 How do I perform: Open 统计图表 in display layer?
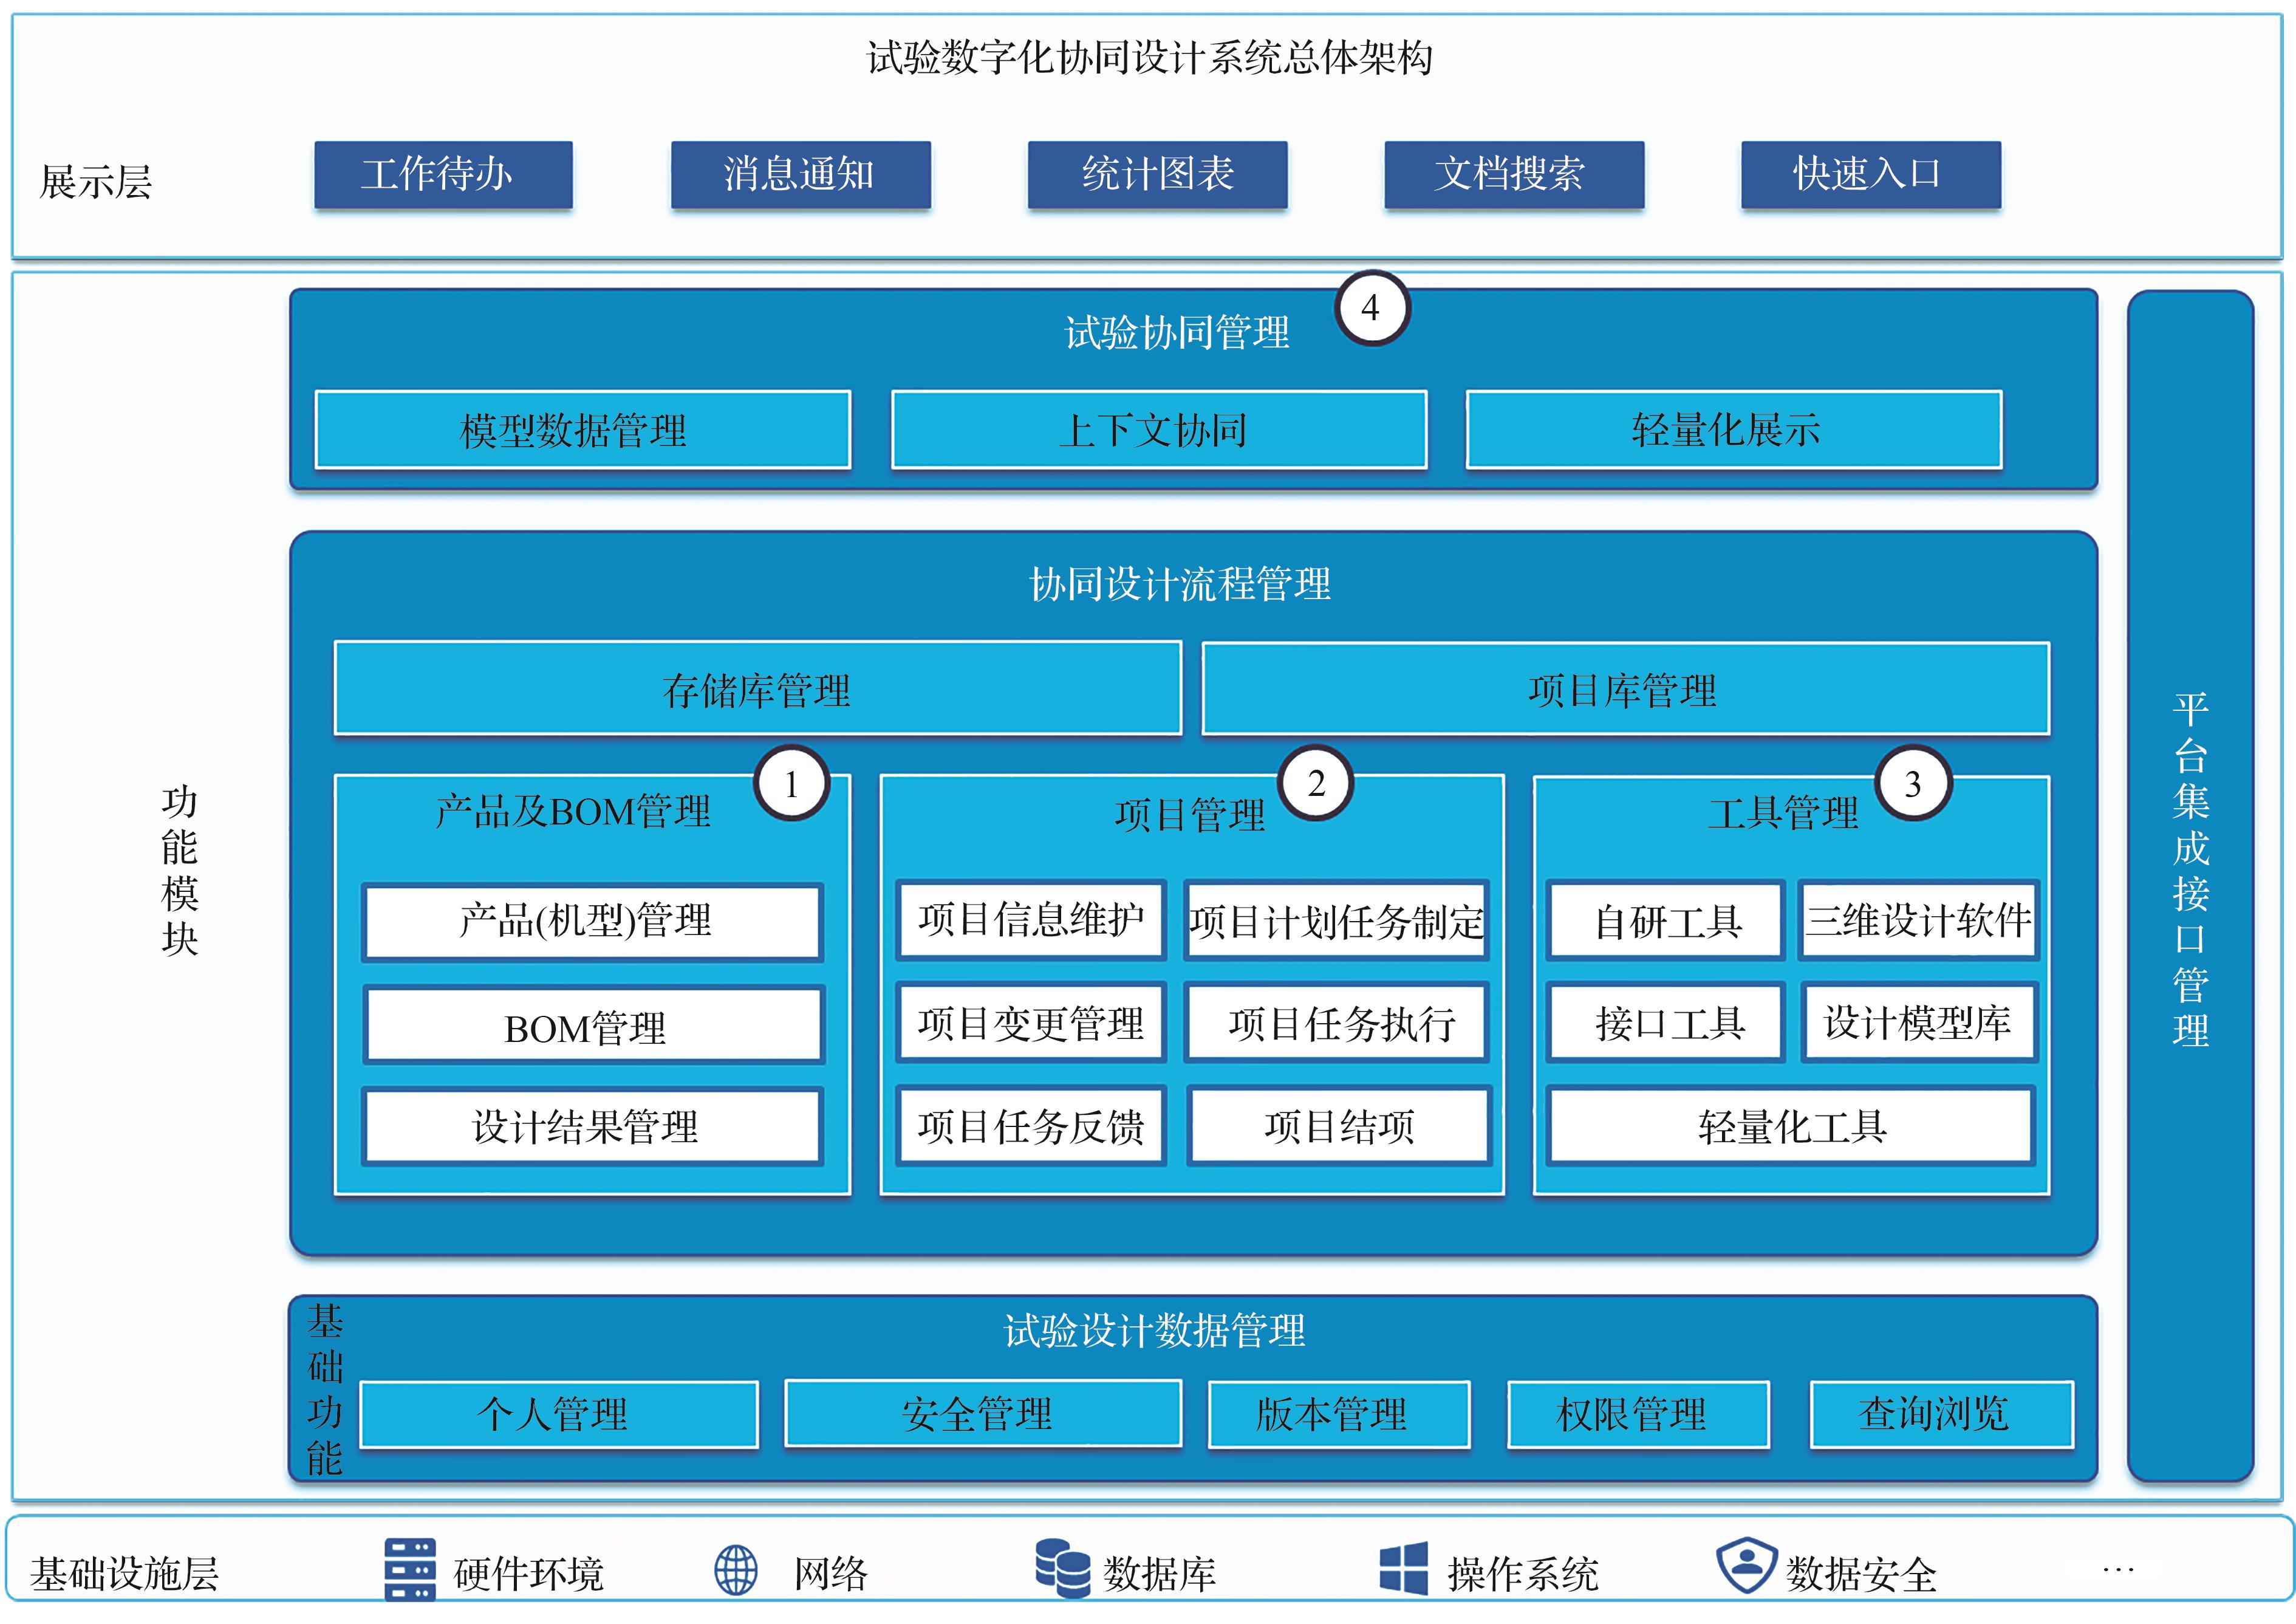[x=1157, y=175]
